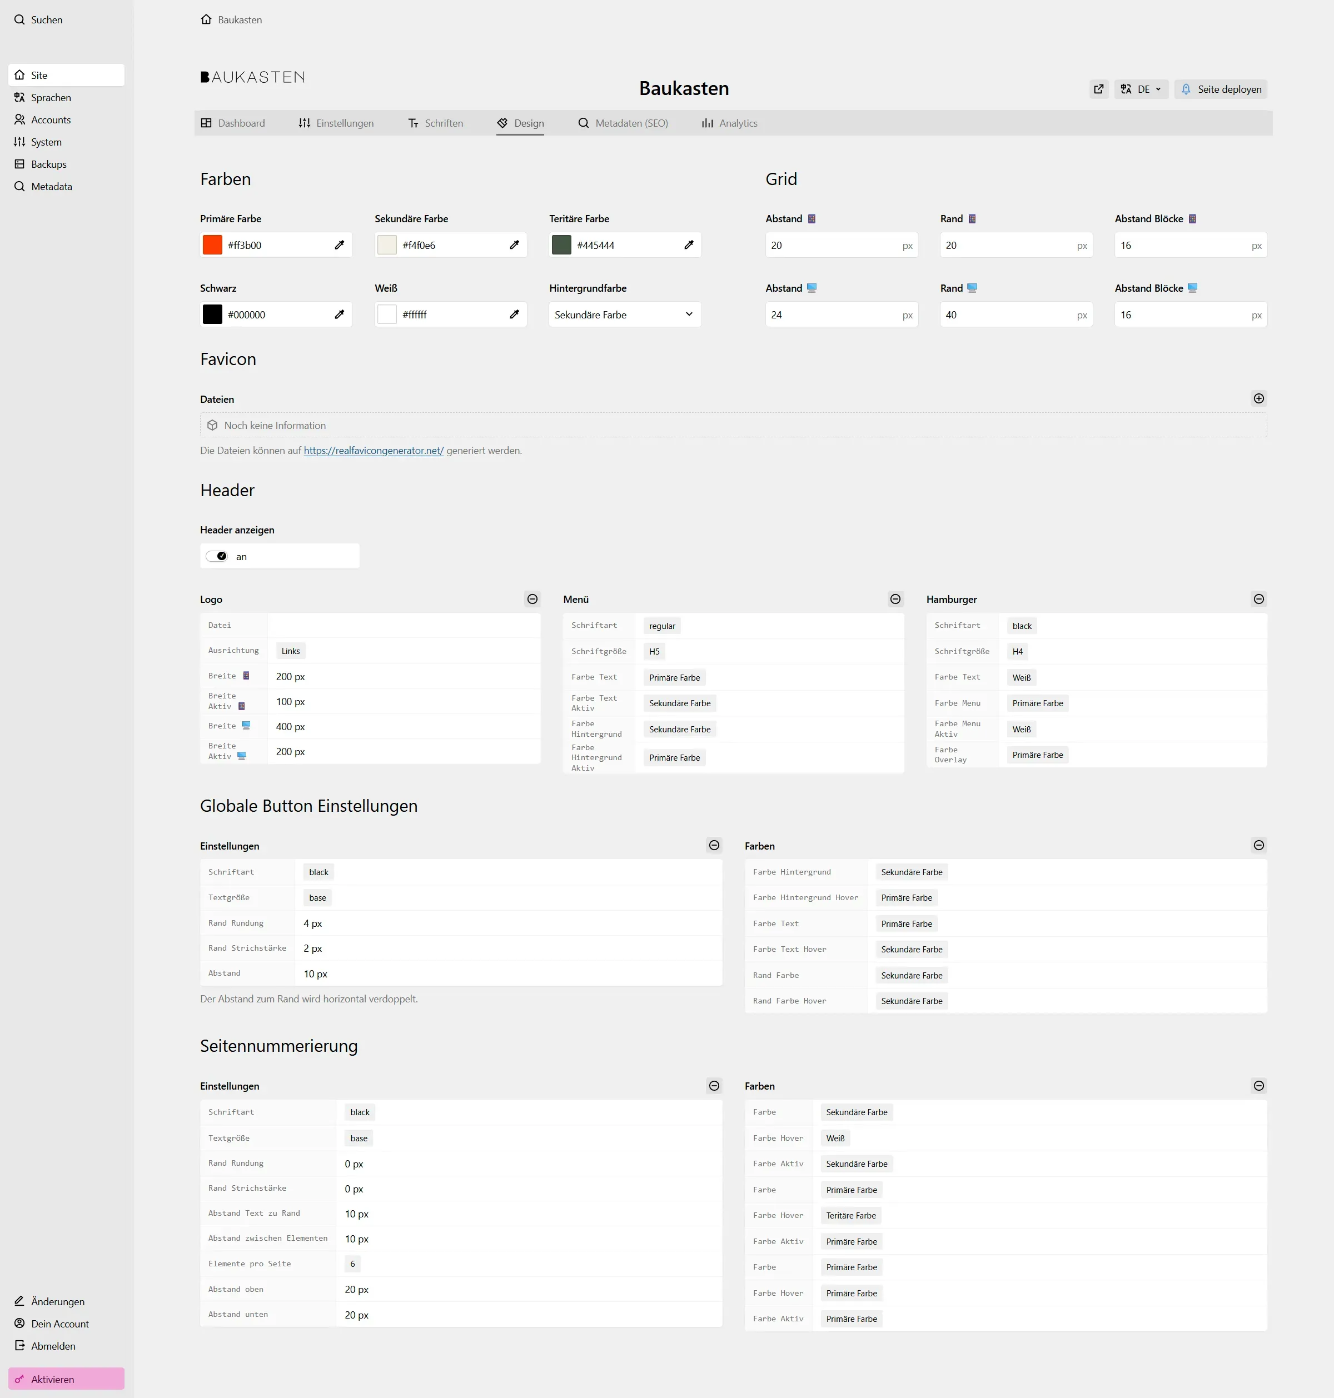Collapse the Logo section

532,599
